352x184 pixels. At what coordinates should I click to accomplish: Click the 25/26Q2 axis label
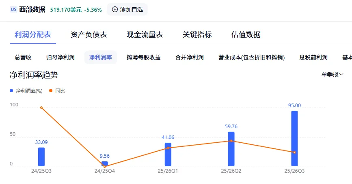pyautogui.click(x=231, y=171)
